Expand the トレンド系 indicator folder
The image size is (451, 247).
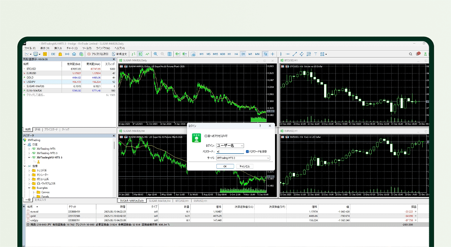29,170
